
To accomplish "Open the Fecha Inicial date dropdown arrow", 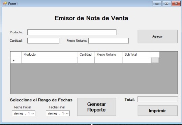I will click(x=33, y=114).
